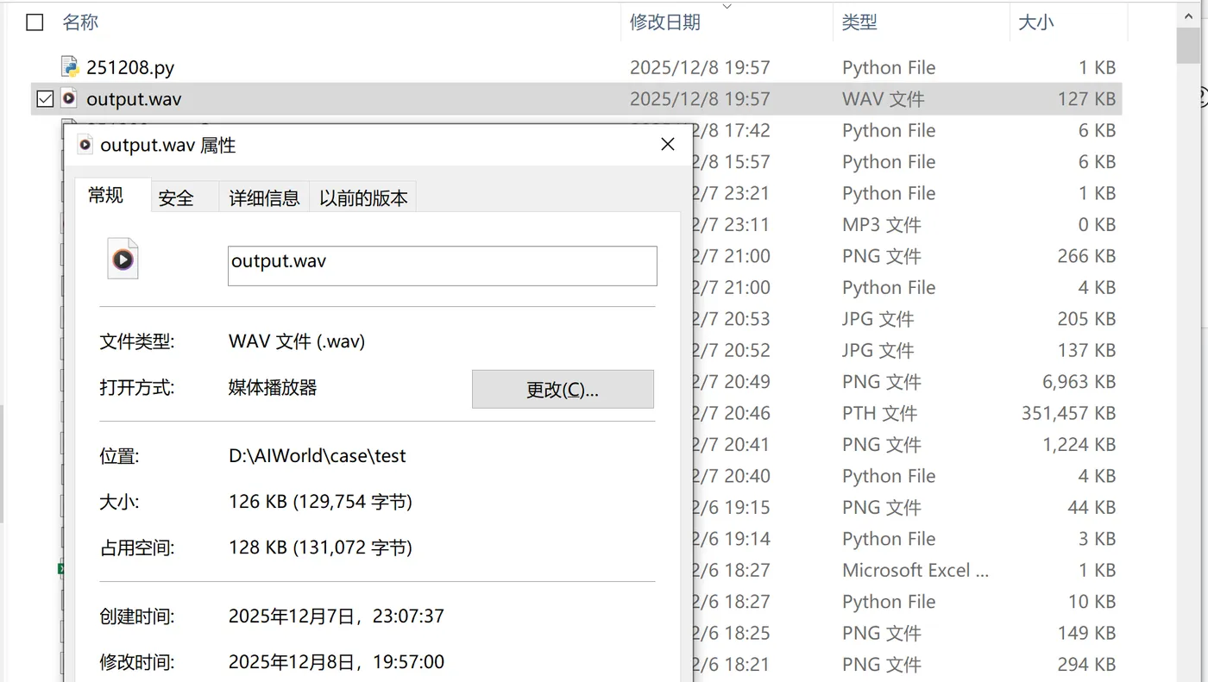Click the filename text field showing output.wav

coord(442,266)
